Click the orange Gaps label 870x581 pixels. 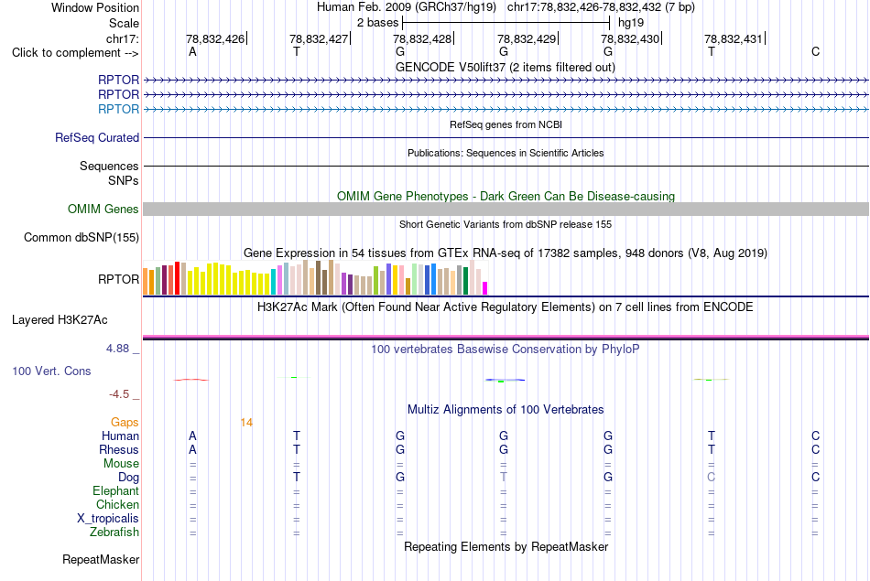coord(125,423)
